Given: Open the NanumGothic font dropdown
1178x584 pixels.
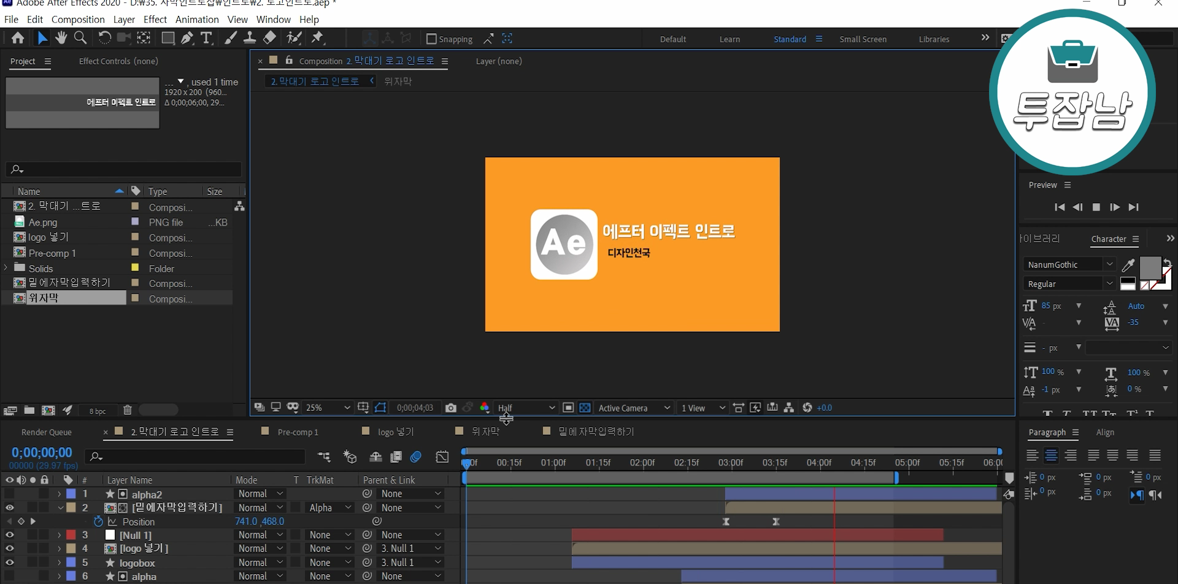Looking at the screenshot, I should click(1069, 264).
